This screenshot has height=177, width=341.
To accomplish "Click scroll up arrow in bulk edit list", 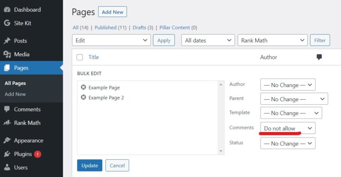I will (221, 84).
